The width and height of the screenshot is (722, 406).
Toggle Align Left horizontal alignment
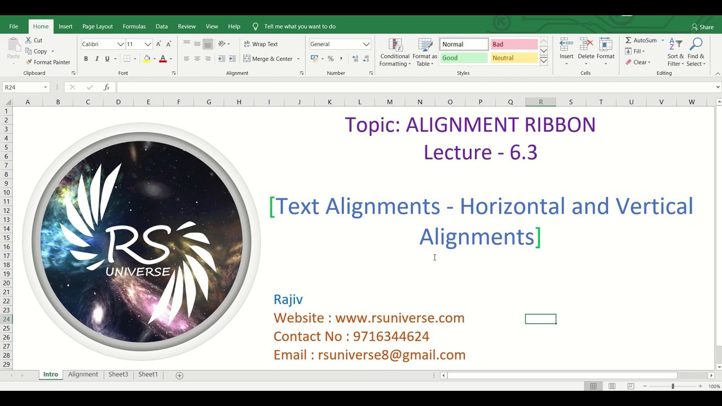pyautogui.click(x=187, y=59)
